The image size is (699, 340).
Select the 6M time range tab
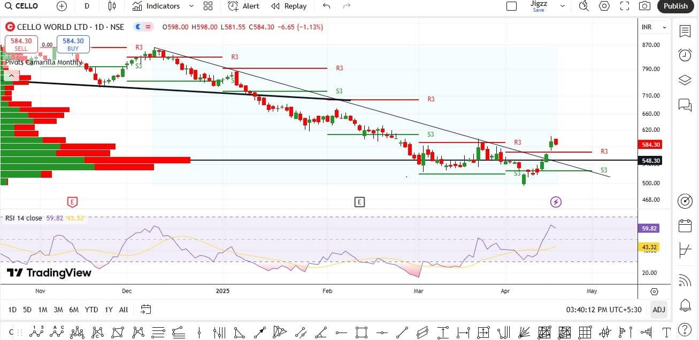tap(74, 310)
